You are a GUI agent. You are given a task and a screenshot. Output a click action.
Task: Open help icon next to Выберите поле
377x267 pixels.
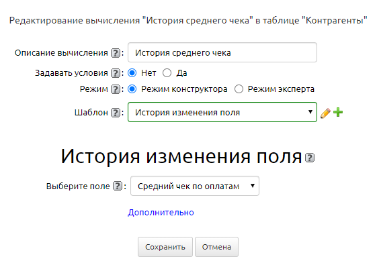pos(118,186)
